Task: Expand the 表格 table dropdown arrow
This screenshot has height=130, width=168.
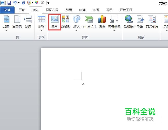Action: pos(41,31)
